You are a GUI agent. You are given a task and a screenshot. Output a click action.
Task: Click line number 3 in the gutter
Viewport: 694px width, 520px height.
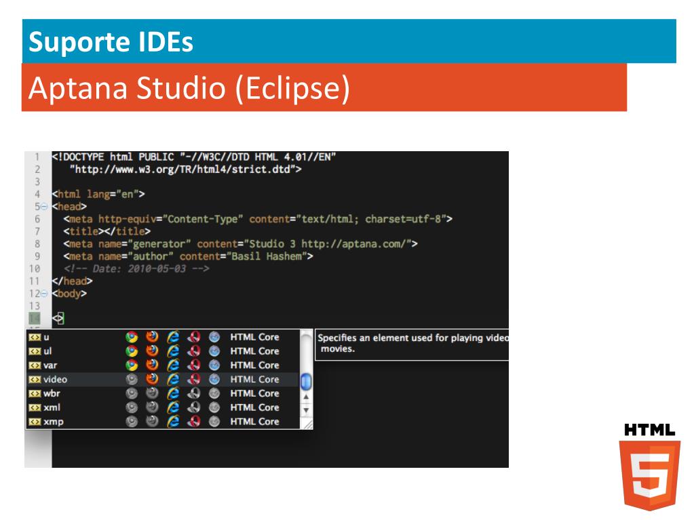(37, 182)
